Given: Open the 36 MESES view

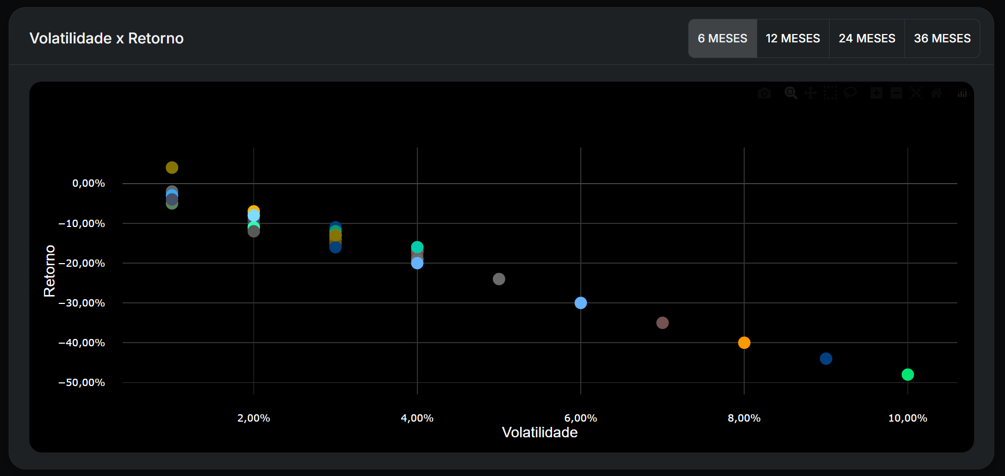Looking at the screenshot, I should [942, 38].
